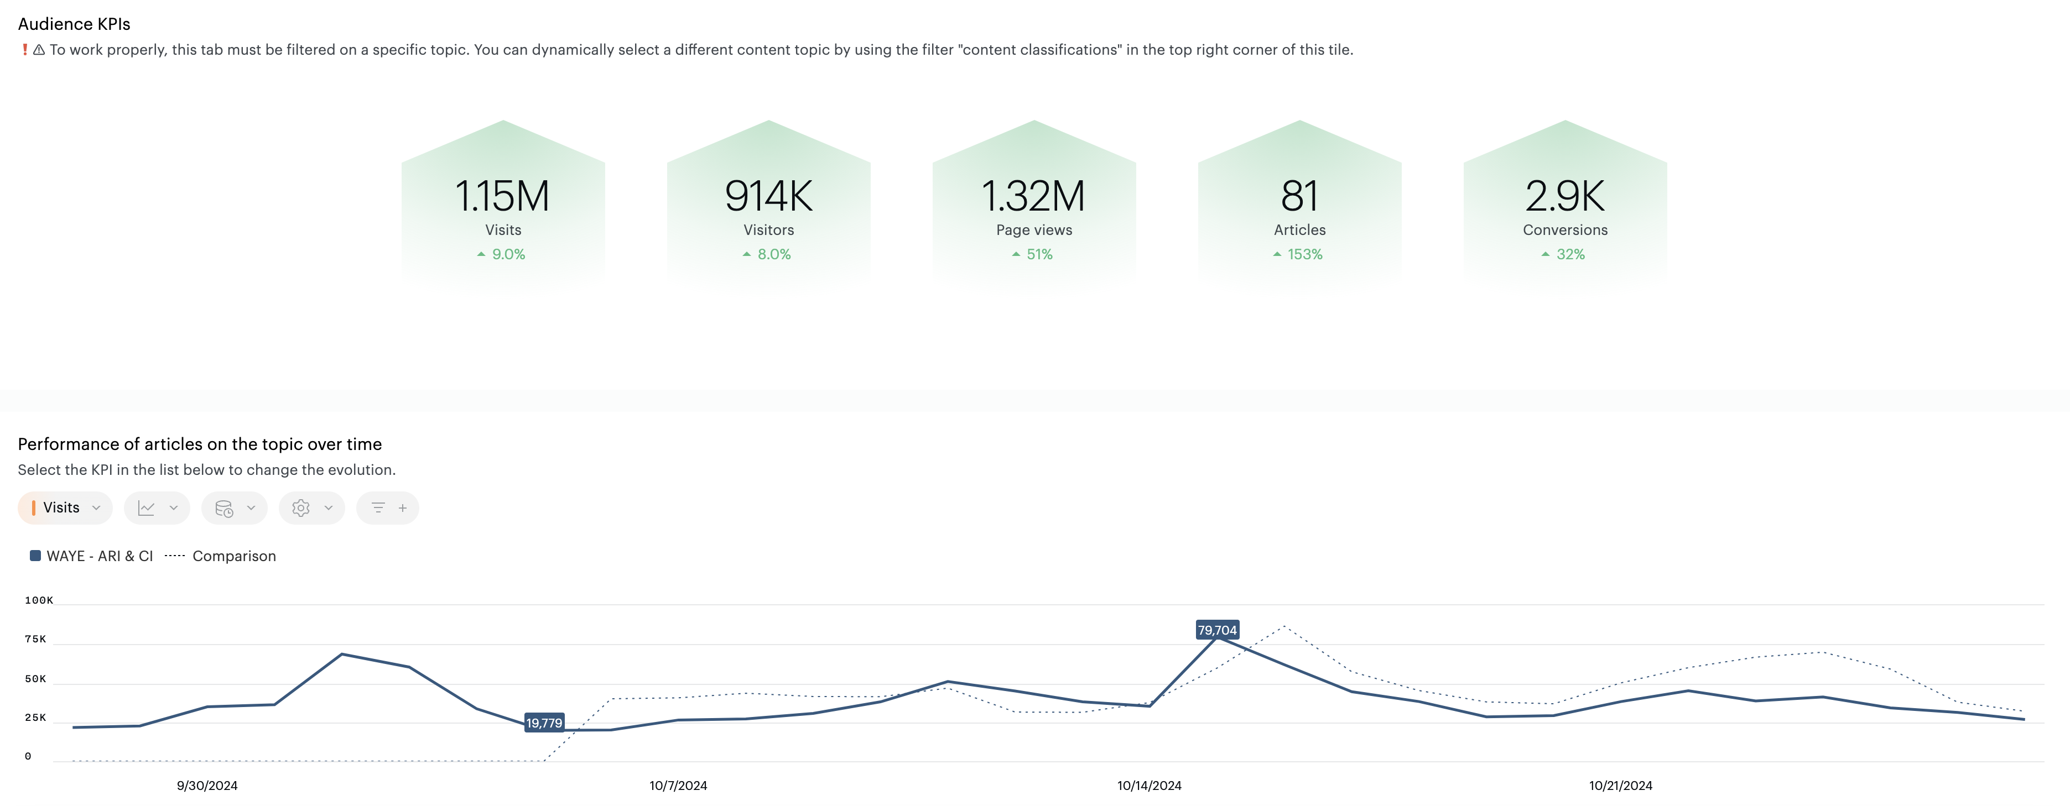
Task: Click the database time period icon
Action: point(224,508)
